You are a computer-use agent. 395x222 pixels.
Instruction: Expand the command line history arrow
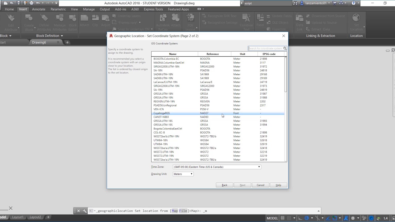(x=318, y=211)
